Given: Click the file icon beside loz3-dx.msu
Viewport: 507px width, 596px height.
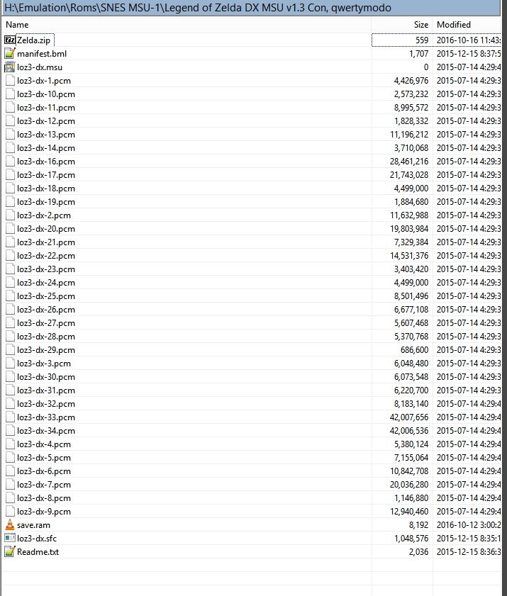Looking at the screenshot, I should point(10,67).
